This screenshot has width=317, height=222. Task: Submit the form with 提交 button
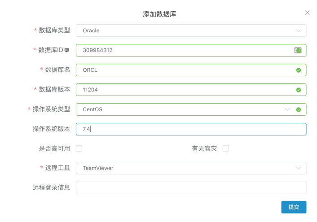pyautogui.click(x=294, y=207)
